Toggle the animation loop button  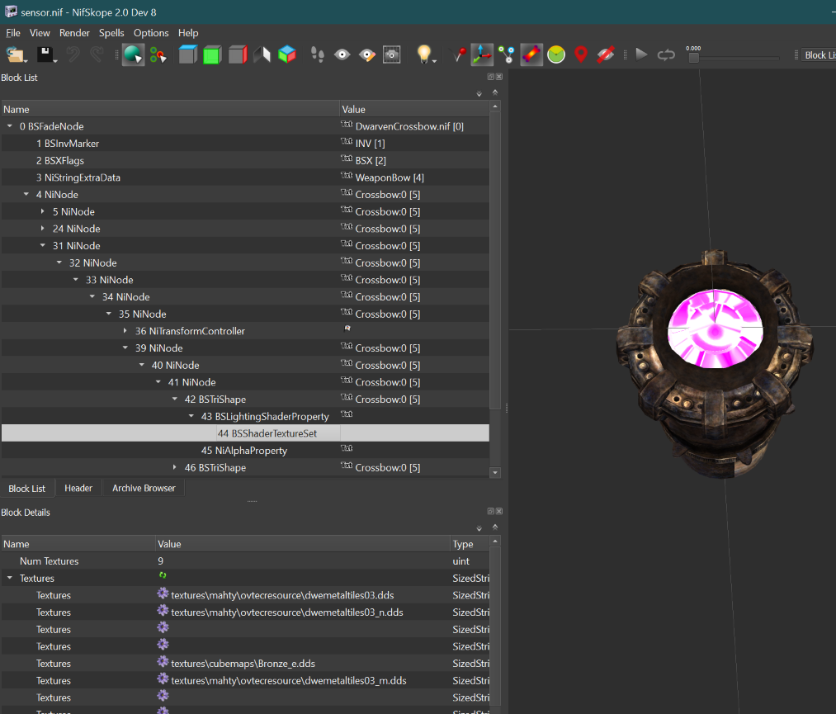pos(666,55)
